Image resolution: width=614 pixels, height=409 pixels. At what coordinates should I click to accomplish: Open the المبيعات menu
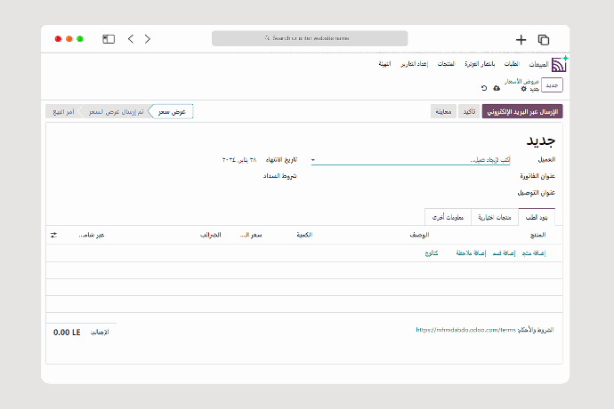538,64
